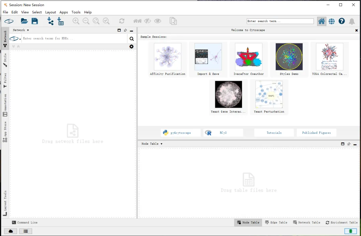The height and width of the screenshot is (236, 361).
Task: Open Layout Tools side tab
Action: click(5, 203)
